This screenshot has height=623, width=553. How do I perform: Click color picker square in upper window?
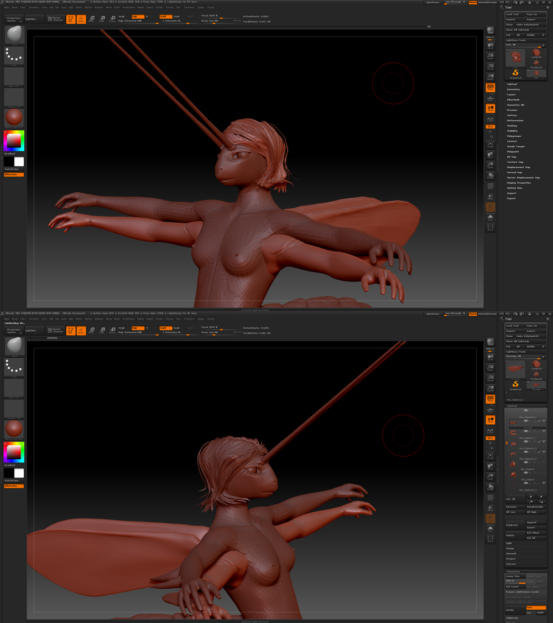[x=14, y=141]
